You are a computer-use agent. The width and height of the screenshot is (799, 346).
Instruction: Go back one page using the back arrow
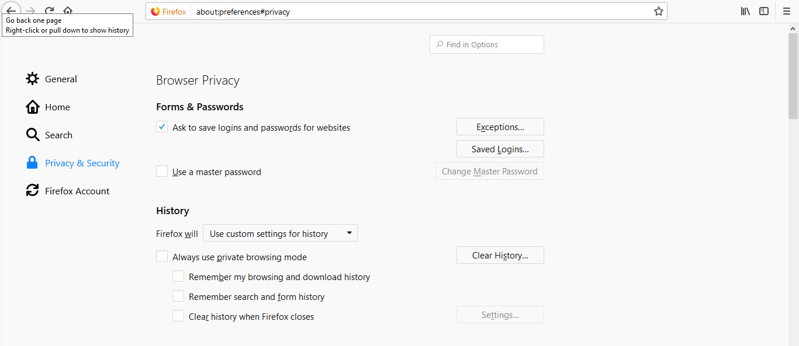coord(11,11)
